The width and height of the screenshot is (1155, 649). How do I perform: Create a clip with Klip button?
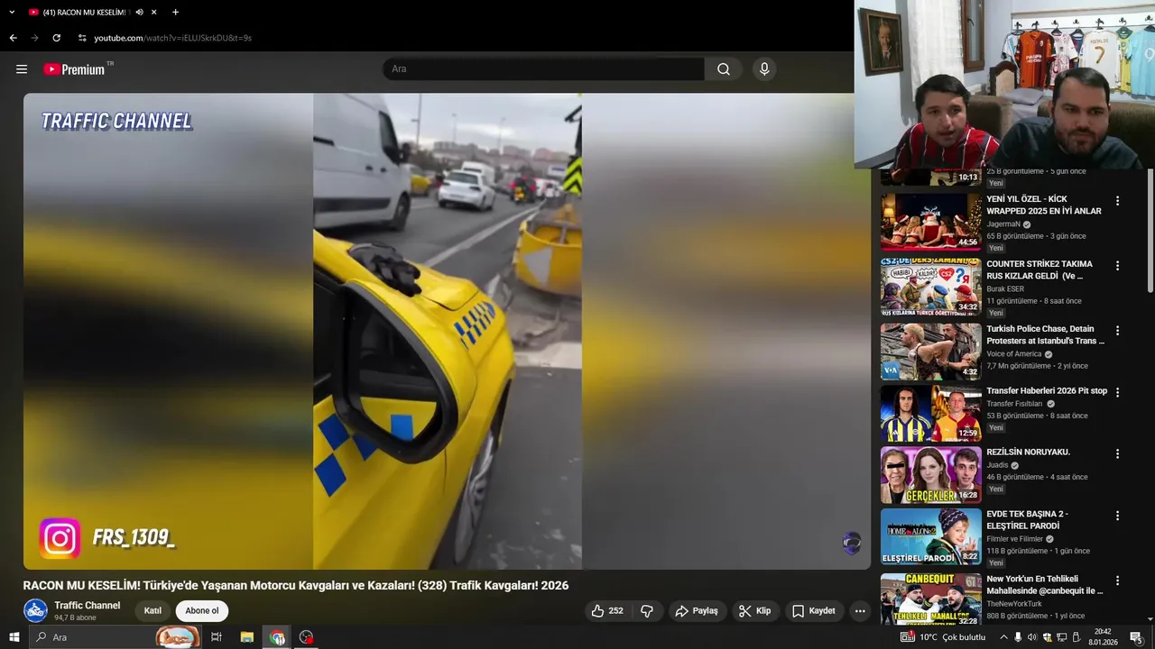[755, 611]
